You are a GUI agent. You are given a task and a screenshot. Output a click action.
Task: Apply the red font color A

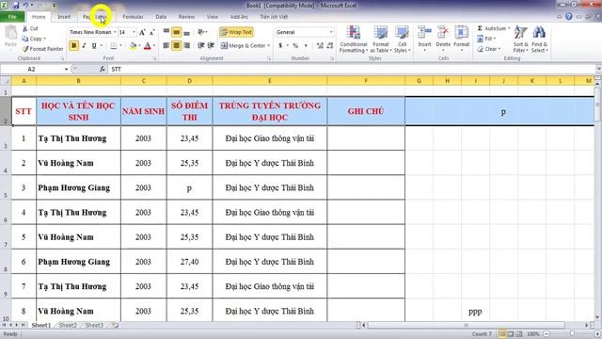tap(148, 46)
